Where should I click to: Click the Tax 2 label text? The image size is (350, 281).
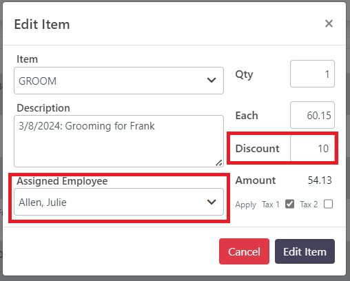click(x=309, y=204)
